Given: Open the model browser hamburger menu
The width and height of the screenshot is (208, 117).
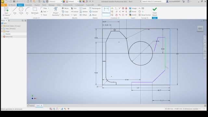Looking at the screenshot, I should pos(25,21).
